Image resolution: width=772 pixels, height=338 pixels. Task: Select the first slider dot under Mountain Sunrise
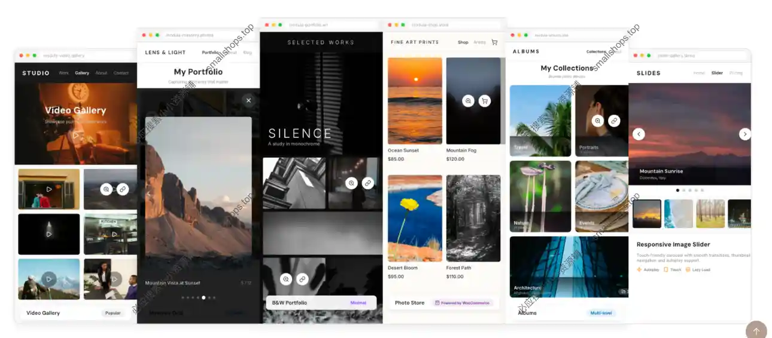pyautogui.click(x=677, y=190)
